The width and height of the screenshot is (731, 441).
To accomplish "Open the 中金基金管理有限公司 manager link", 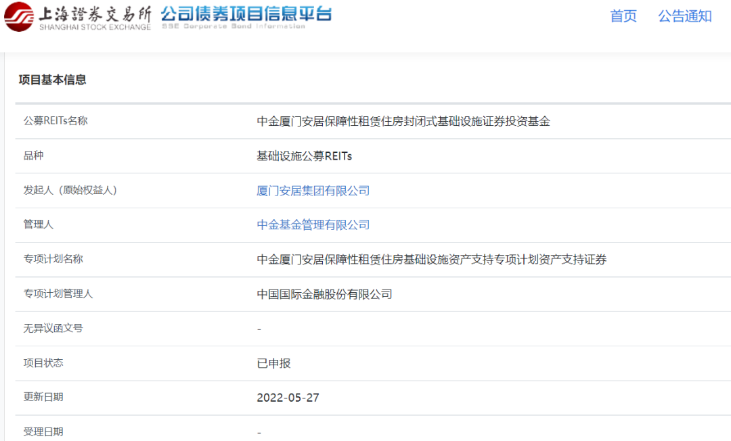I will [313, 225].
